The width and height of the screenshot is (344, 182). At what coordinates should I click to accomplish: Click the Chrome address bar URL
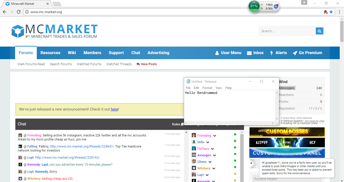(46, 12)
